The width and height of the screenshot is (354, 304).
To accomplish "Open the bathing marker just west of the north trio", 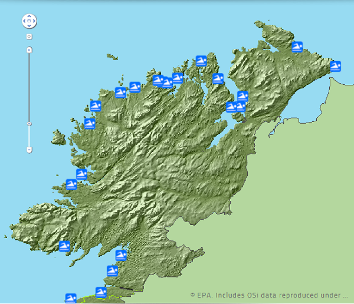I will point(135,87).
